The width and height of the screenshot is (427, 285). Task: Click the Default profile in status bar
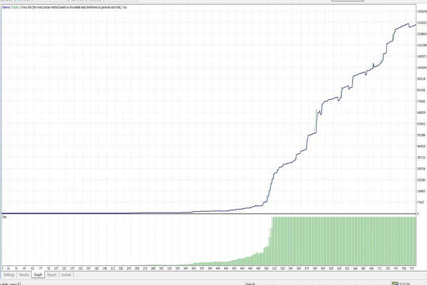[x=250, y=284]
